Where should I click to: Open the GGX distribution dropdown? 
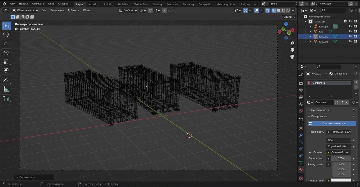339,140
